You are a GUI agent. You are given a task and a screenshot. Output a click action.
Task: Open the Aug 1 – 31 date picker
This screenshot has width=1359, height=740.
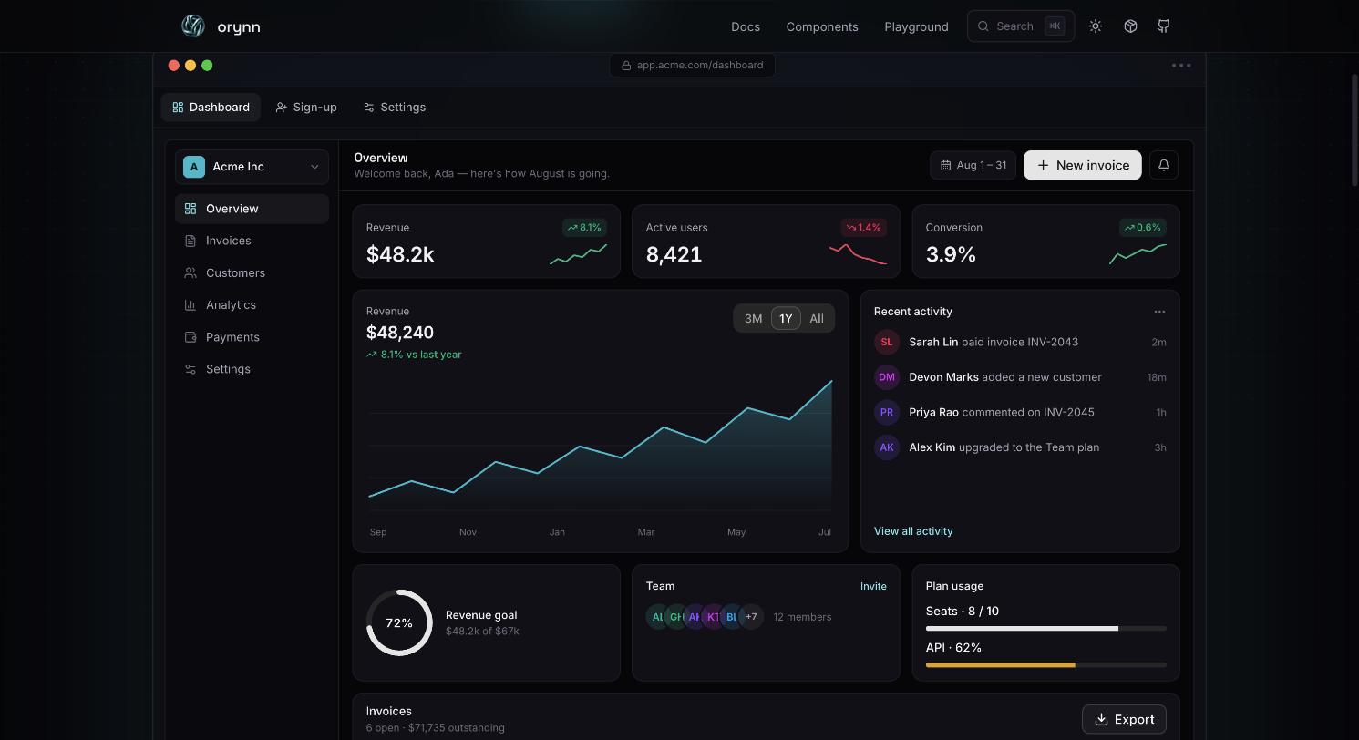point(973,165)
